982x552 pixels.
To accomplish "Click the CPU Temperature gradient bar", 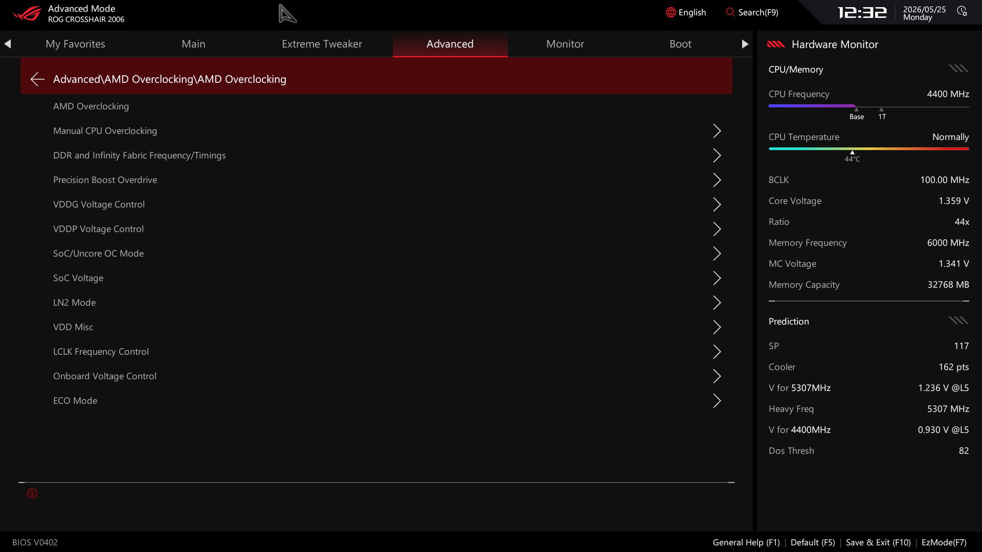I will point(868,149).
